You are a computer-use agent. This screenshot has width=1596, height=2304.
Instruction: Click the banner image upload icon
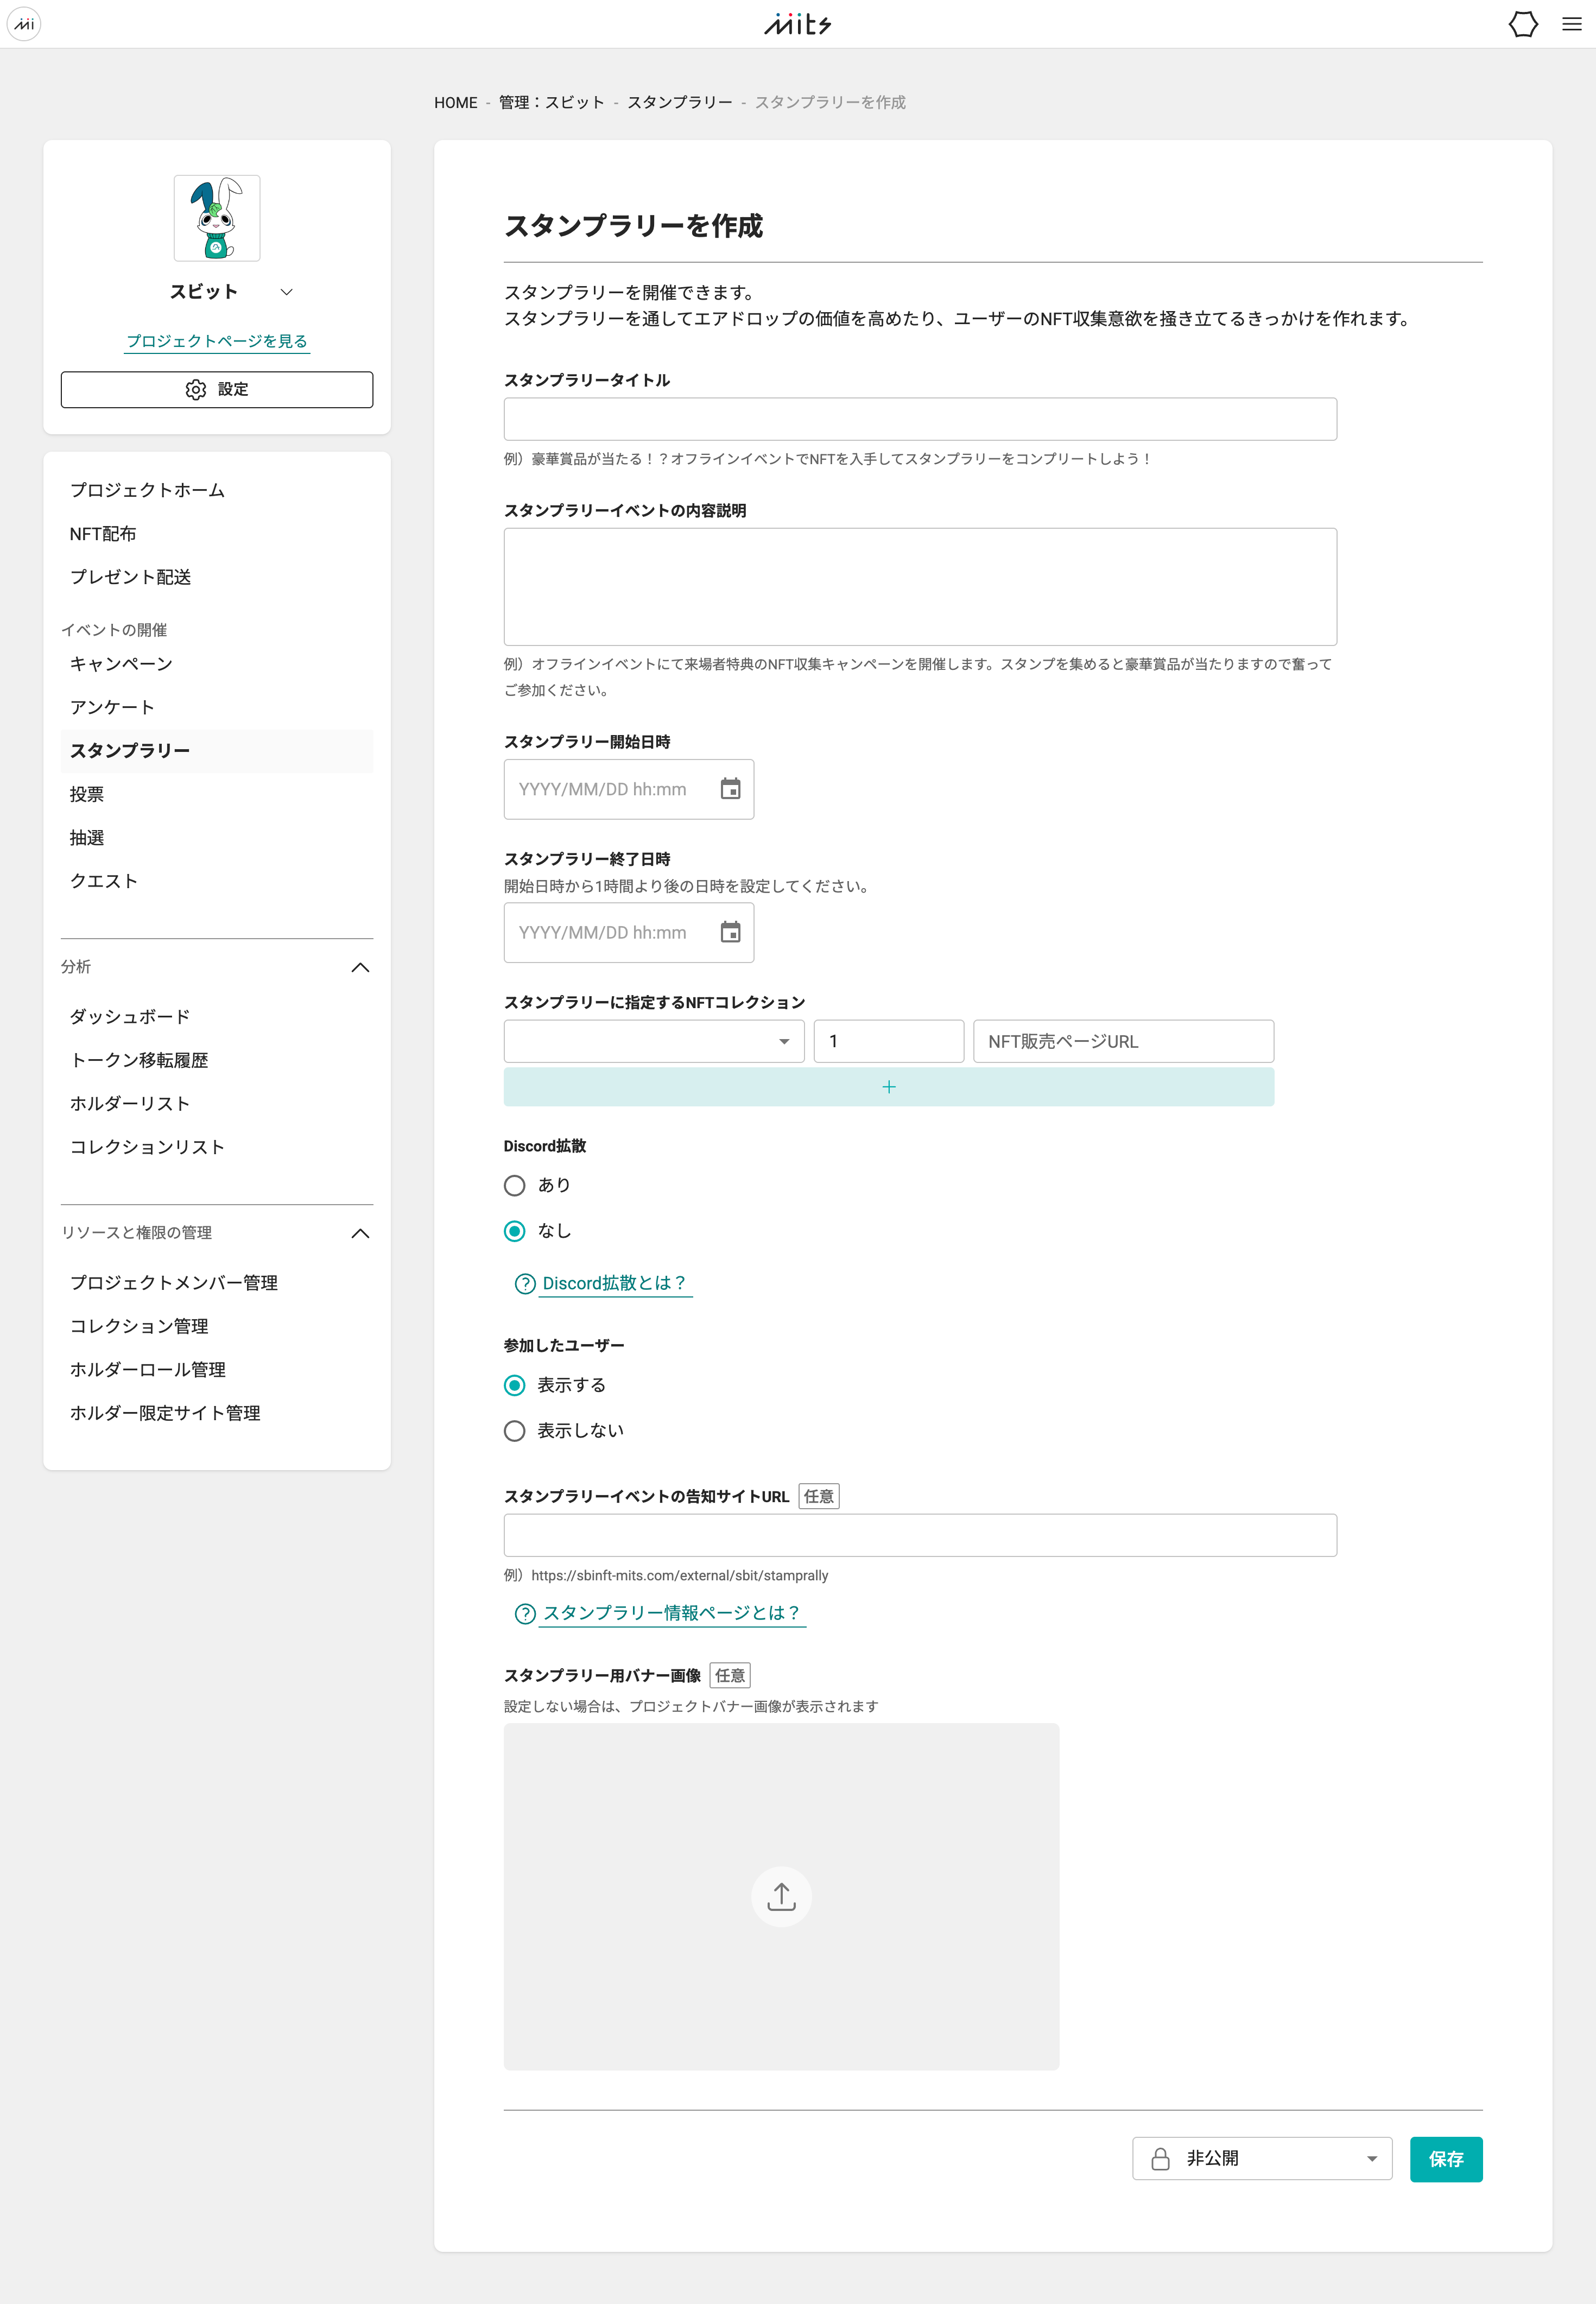781,1896
